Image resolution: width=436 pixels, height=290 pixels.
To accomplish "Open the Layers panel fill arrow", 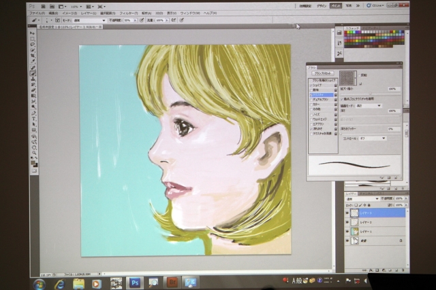I will (406, 205).
